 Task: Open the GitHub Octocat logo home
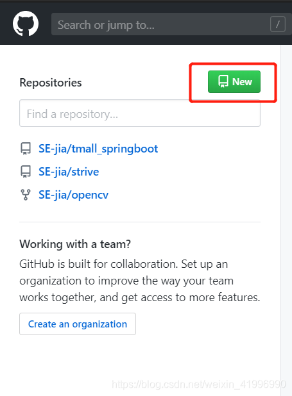[x=26, y=24]
